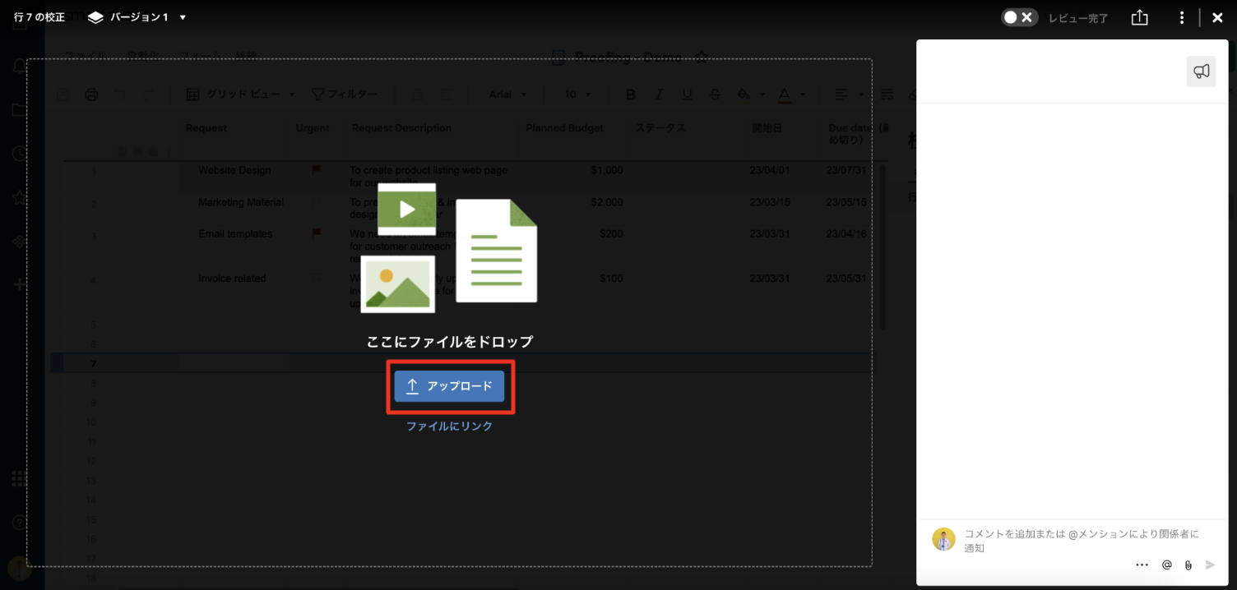This screenshot has width=1237, height=590.
Task: Click text color A in background sheet
Action: click(x=784, y=94)
